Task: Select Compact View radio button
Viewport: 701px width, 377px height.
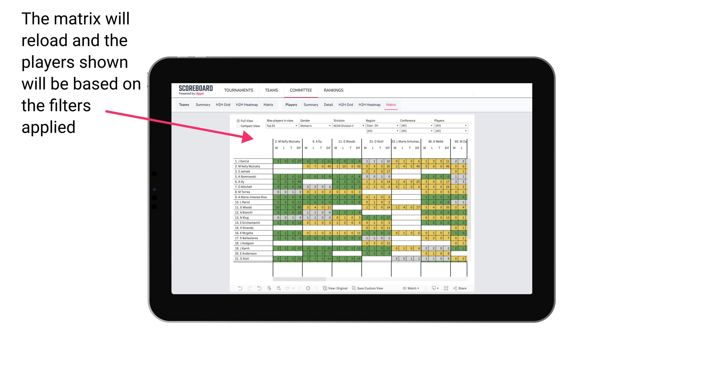Action: click(238, 127)
